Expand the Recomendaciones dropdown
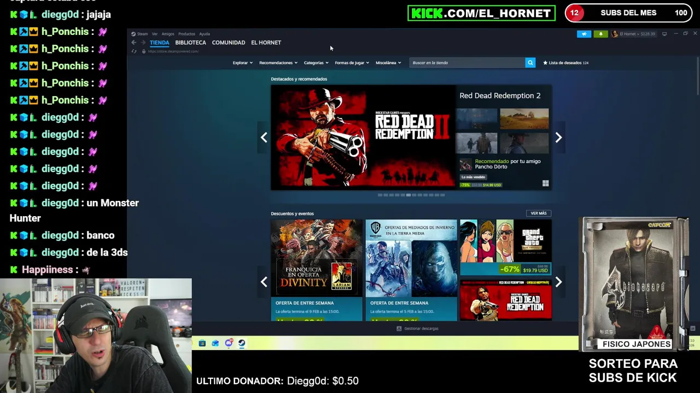The width and height of the screenshot is (700, 393). (x=278, y=63)
